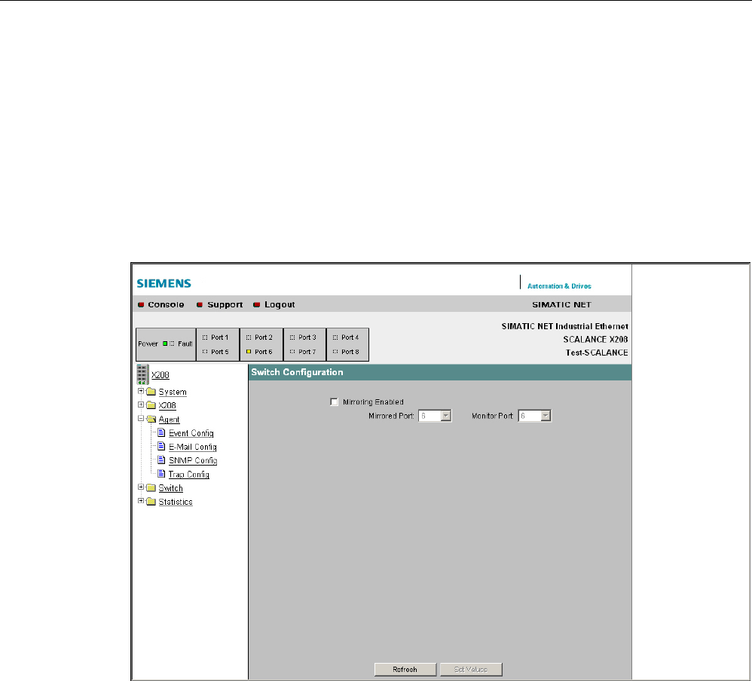The height and width of the screenshot is (681, 752).
Task: Click the Port 4 LED indicator
Action: [x=335, y=337]
